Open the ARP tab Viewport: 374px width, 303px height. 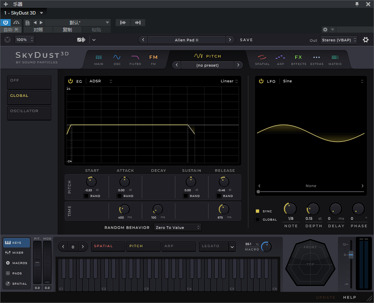(280, 60)
